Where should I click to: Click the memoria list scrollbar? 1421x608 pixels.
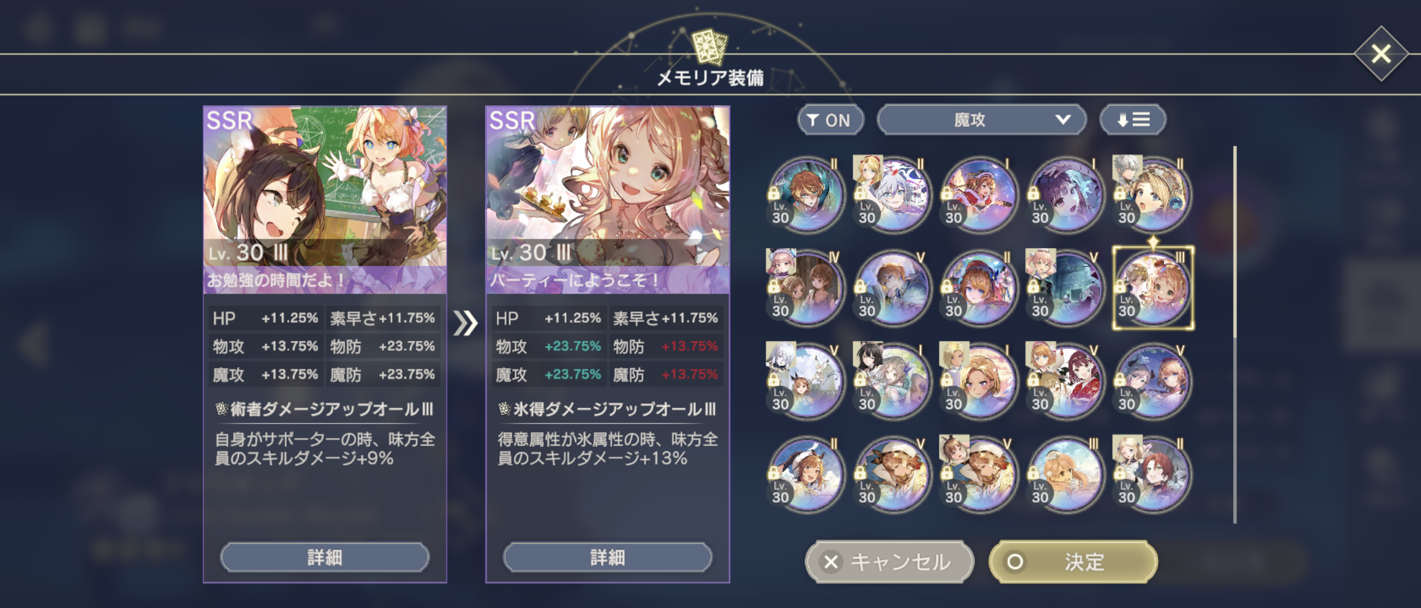tap(1234, 335)
